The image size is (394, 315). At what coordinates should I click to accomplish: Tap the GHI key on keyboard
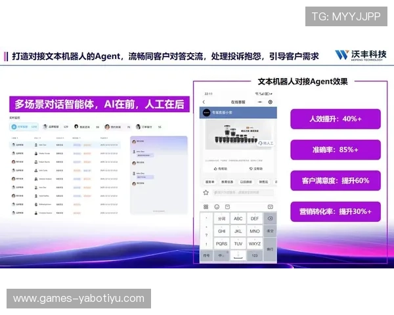[x=222, y=231]
